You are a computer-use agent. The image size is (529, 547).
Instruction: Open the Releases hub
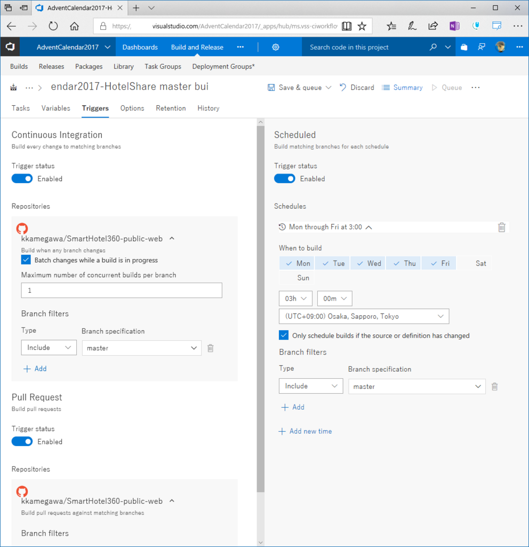click(51, 66)
